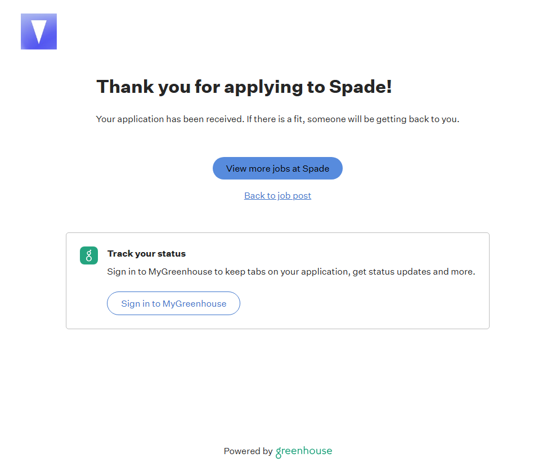Viewport: 547px width, 471px height.
Task: Click the white triangle inside the Spade logo
Action: [x=39, y=30]
